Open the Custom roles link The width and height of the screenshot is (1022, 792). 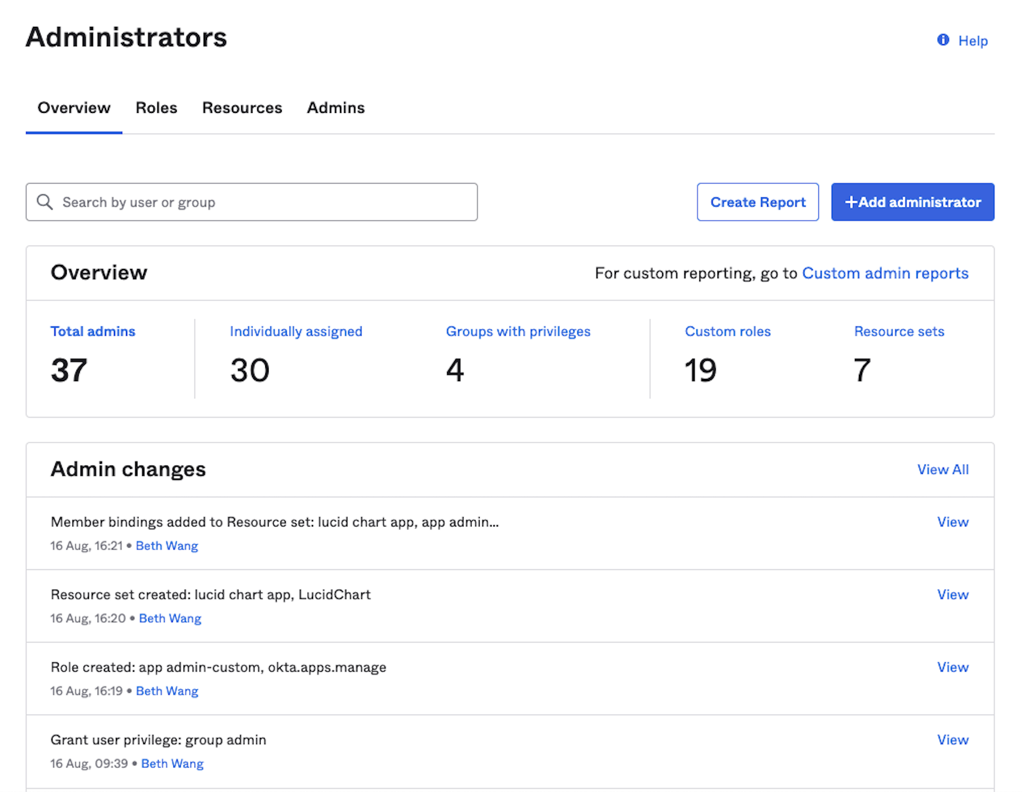click(727, 332)
